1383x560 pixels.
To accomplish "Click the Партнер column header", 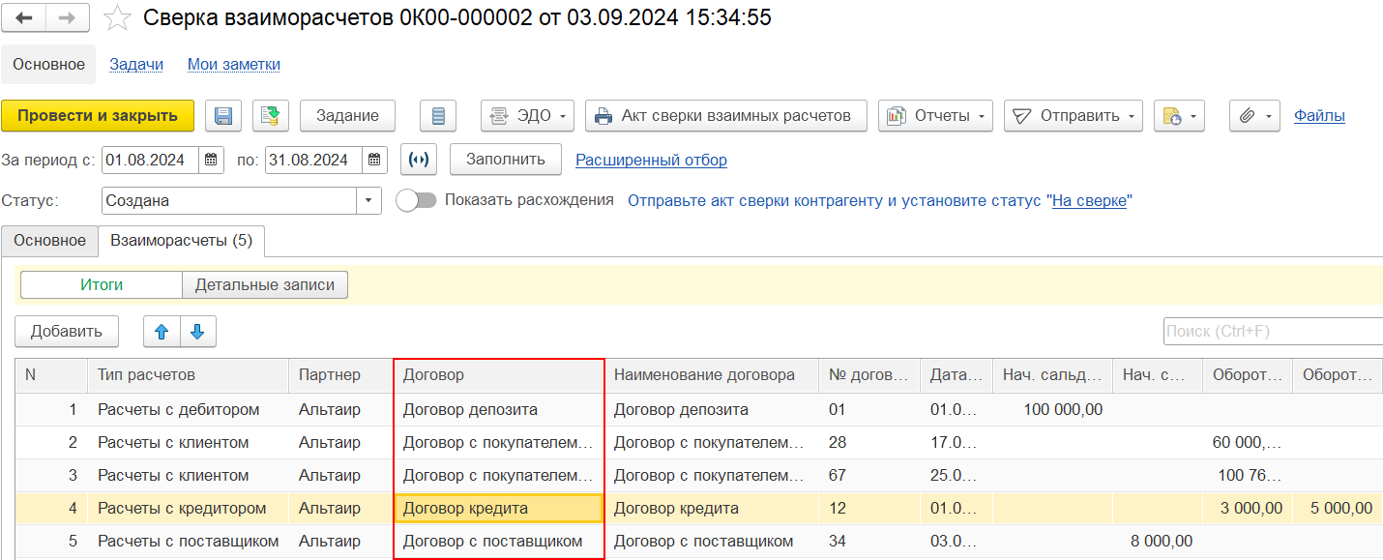I will pos(341,375).
